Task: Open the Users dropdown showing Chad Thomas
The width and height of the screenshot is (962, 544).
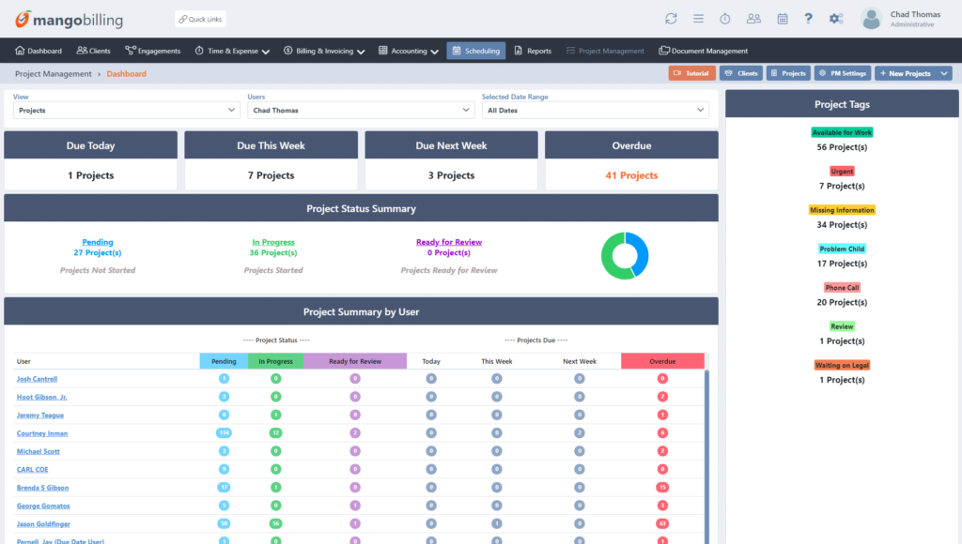Action: (x=360, y=111)
